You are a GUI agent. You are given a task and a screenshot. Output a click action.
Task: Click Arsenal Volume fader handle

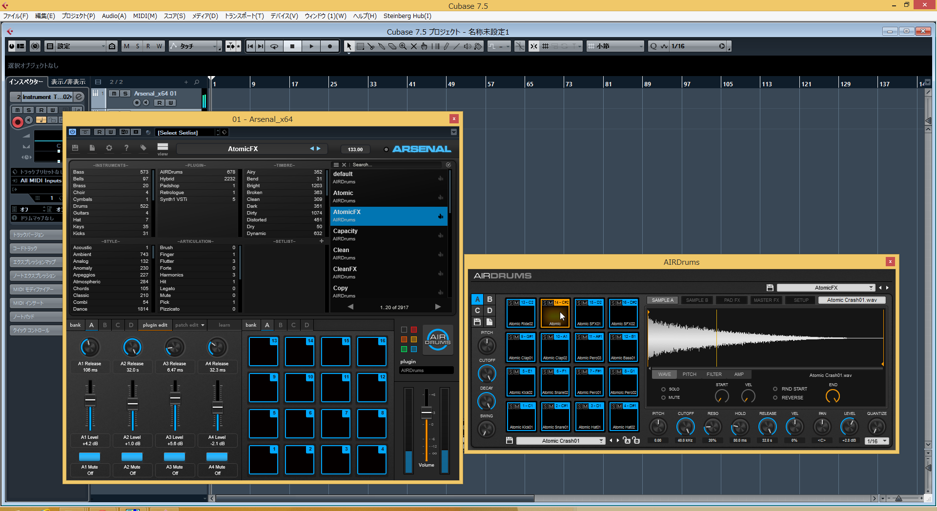(x=427, y=413)
